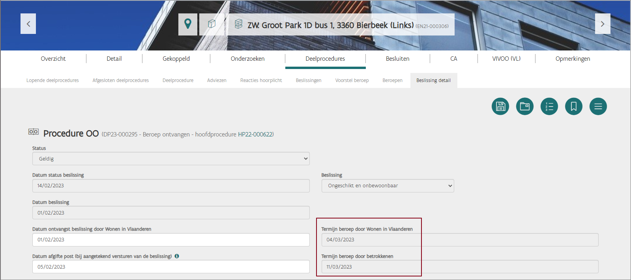
Task: Click the 3D building cube icon
Action: [x=212, y=24]
